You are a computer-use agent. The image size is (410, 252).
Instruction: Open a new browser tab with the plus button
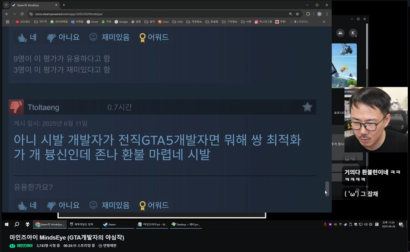tap(64, 5)
